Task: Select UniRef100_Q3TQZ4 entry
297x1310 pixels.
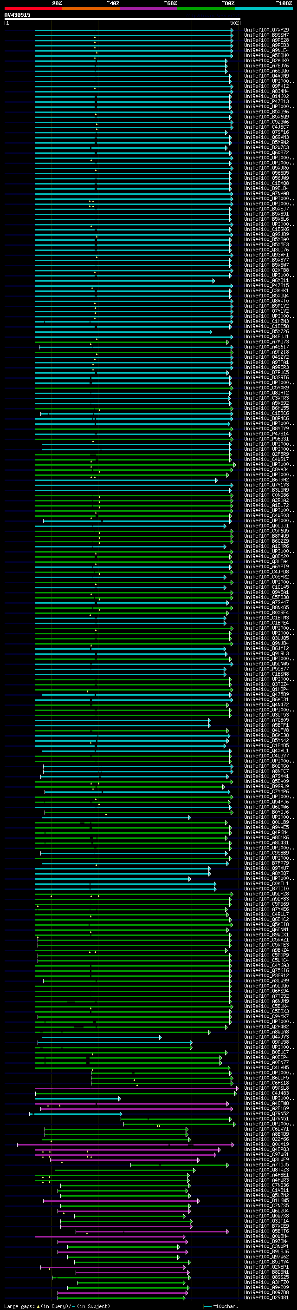Action: [x=266, y=685]
